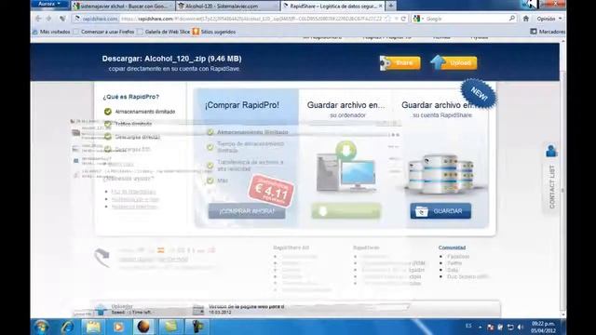Open the Marcadores bookmarks menu

(x=548, y=32)
